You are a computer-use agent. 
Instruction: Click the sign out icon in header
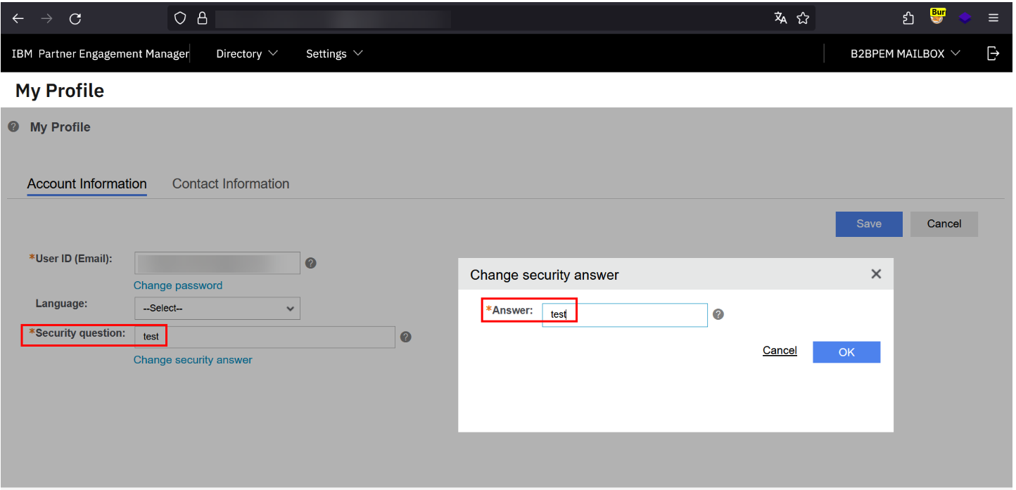(993, 53)
